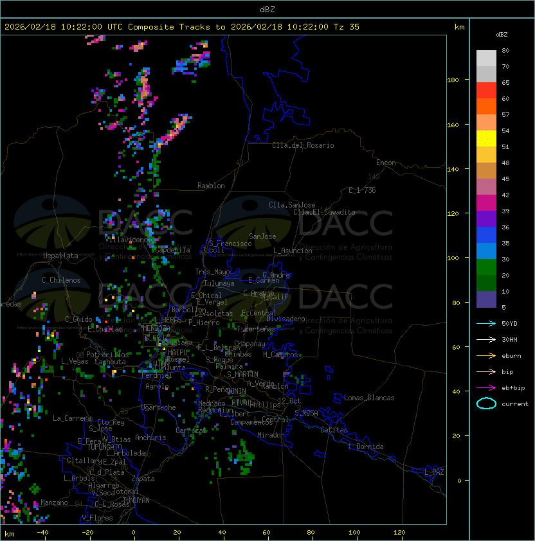Click the 'Encon' map label
Viewport: 535px width, 541px height.
tap(386, 163)
